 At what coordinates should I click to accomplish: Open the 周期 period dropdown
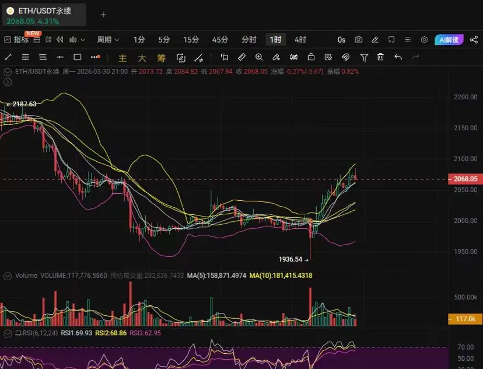pos(108,40)
